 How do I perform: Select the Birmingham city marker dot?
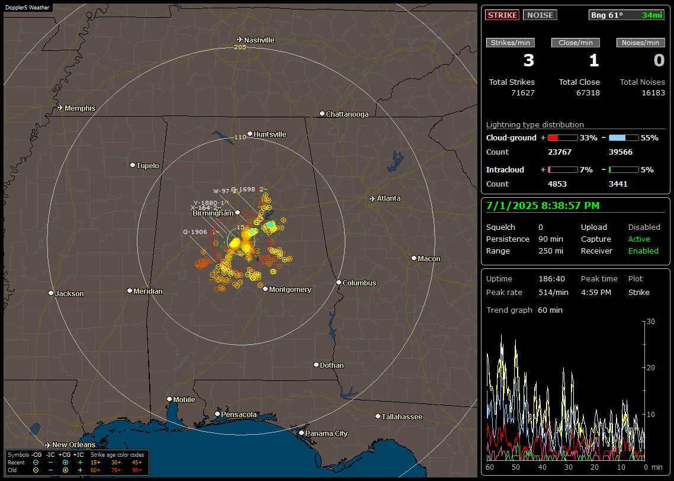coord(237,212)
